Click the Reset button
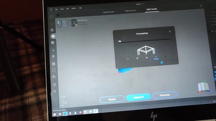The height and width of the screenshot is (121, 216). (x=112, y=99)
